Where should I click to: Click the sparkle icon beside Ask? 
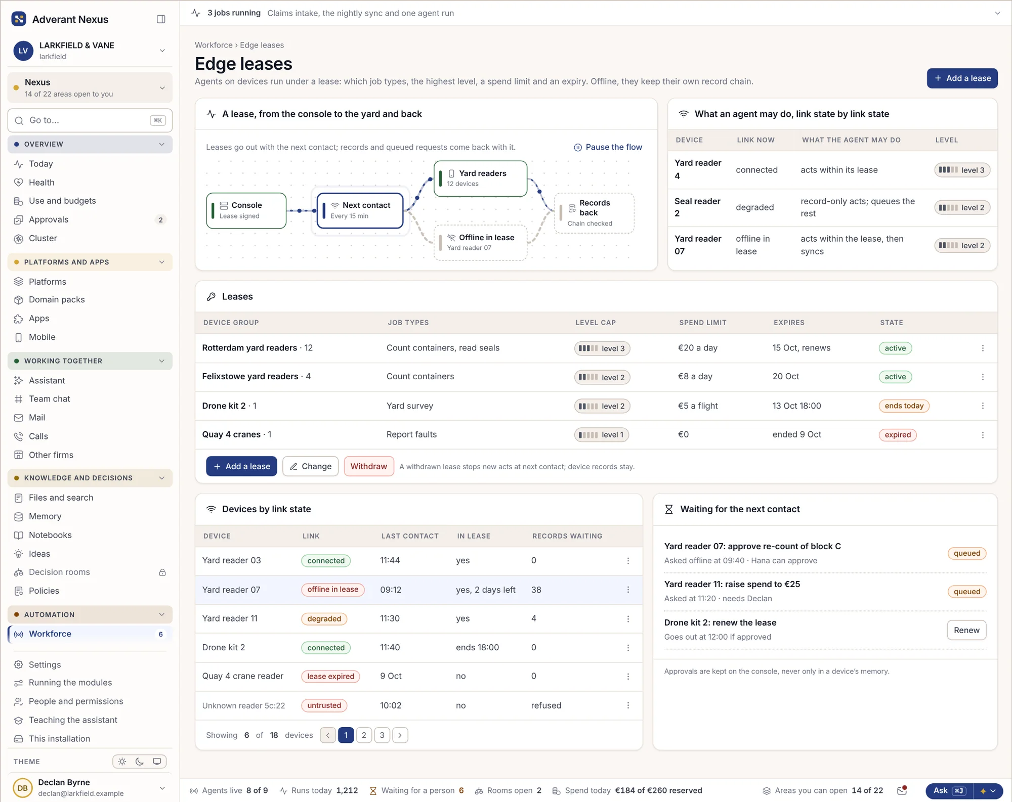point(983,791)
